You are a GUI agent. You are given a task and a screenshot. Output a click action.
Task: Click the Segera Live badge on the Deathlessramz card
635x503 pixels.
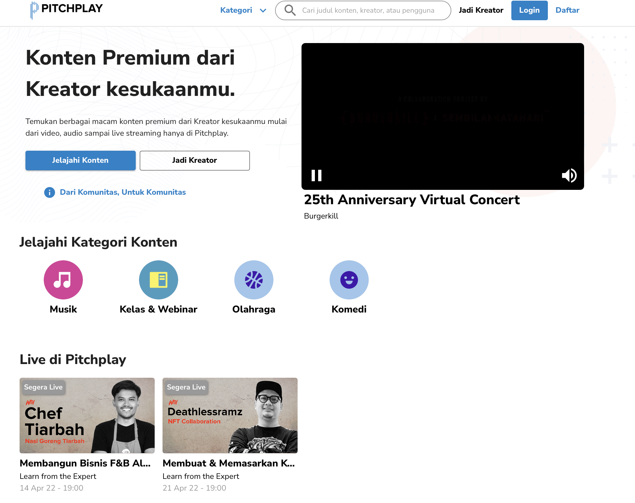[186, 387]
